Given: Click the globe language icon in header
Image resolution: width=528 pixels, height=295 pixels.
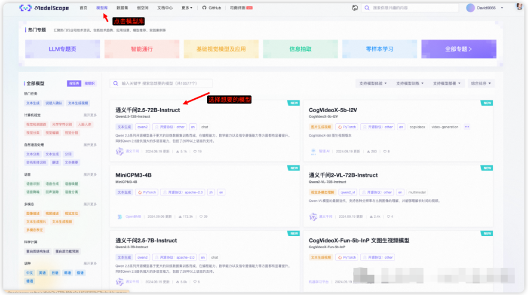Looking at the screenshot, I should pyautogui.click(x=355, y=8).
